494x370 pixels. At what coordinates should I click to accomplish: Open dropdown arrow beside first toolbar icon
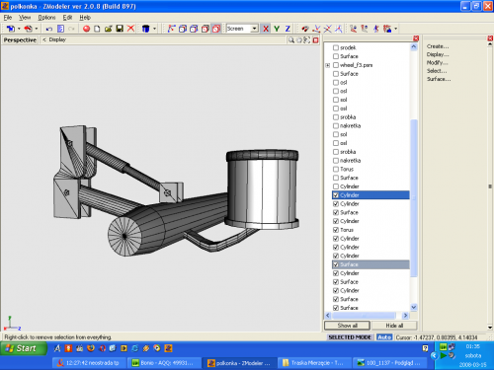coord(19,29)
